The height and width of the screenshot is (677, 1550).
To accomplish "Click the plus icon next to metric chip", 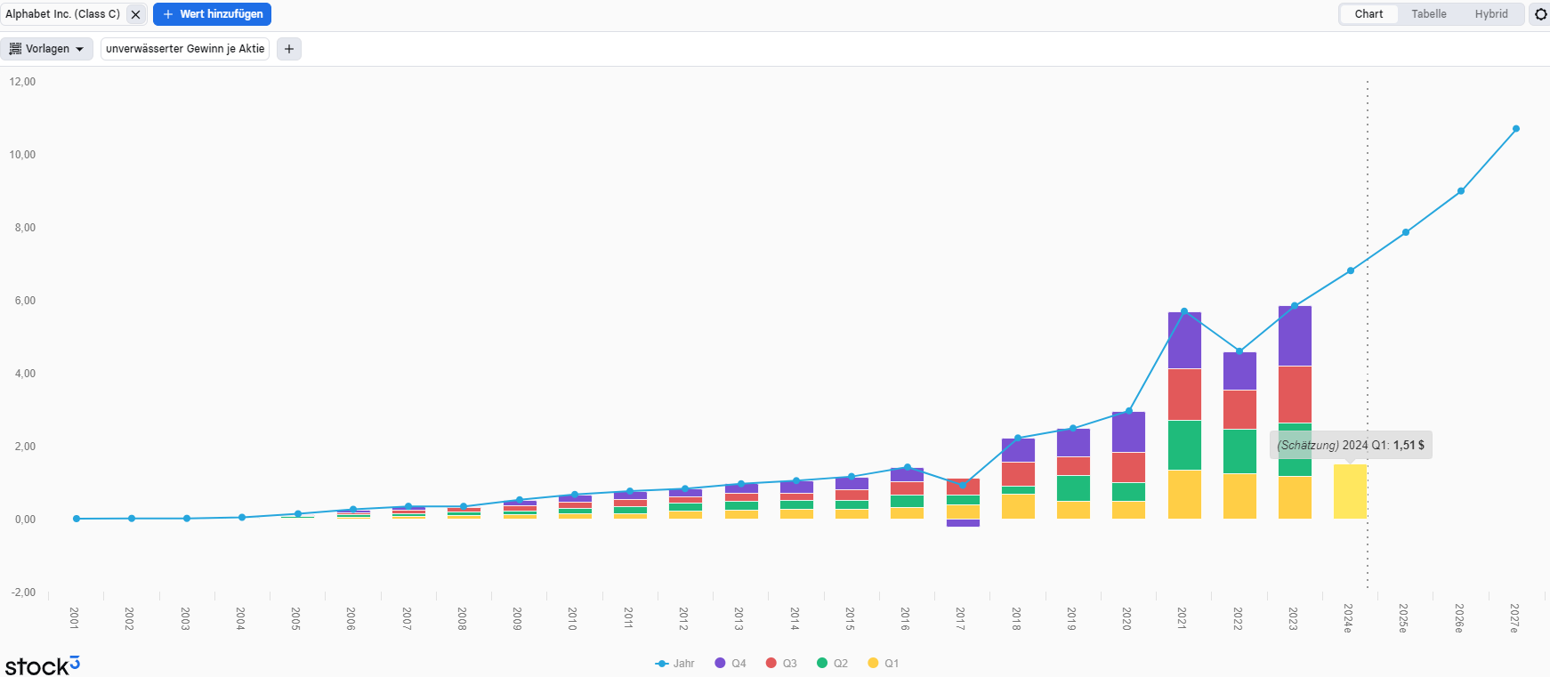I will tap(289, 49).
